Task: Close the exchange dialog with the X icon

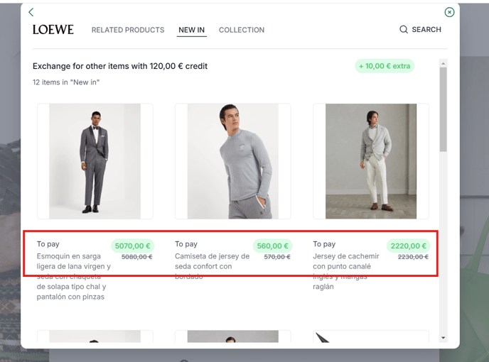Action: (x=449, y=12)
